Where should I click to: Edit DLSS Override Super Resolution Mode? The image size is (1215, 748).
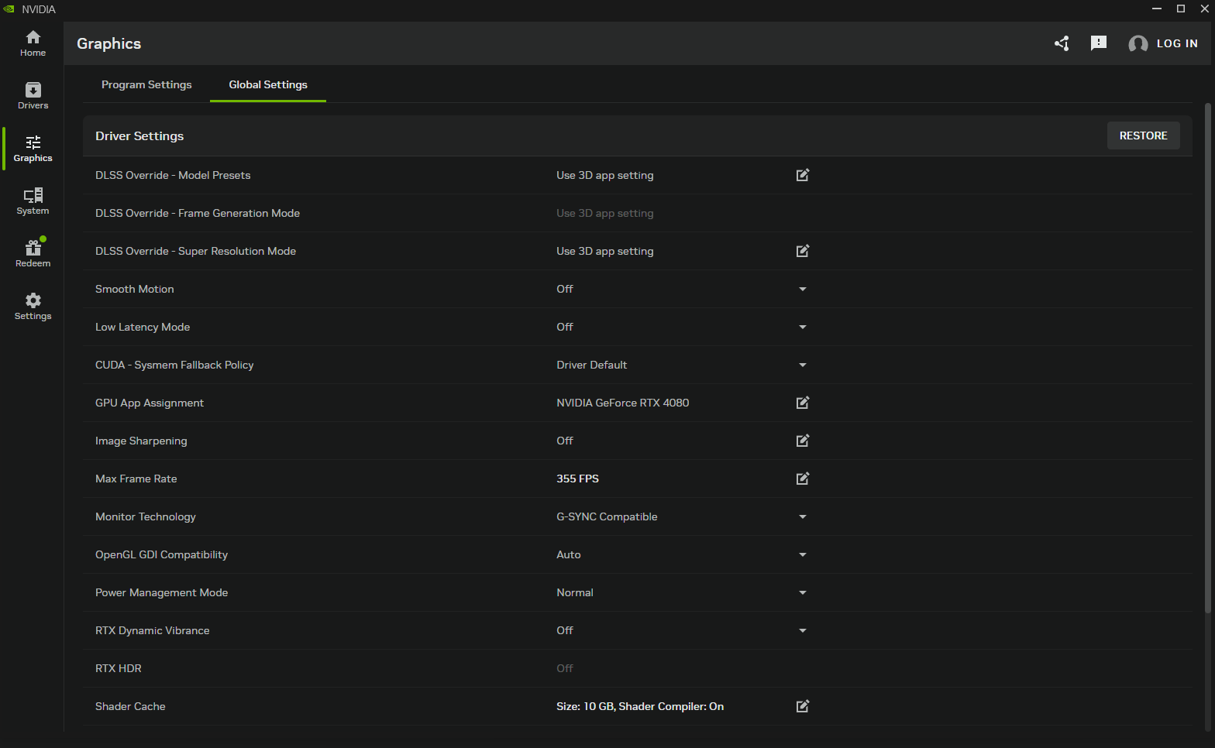(x=803, y=251)
